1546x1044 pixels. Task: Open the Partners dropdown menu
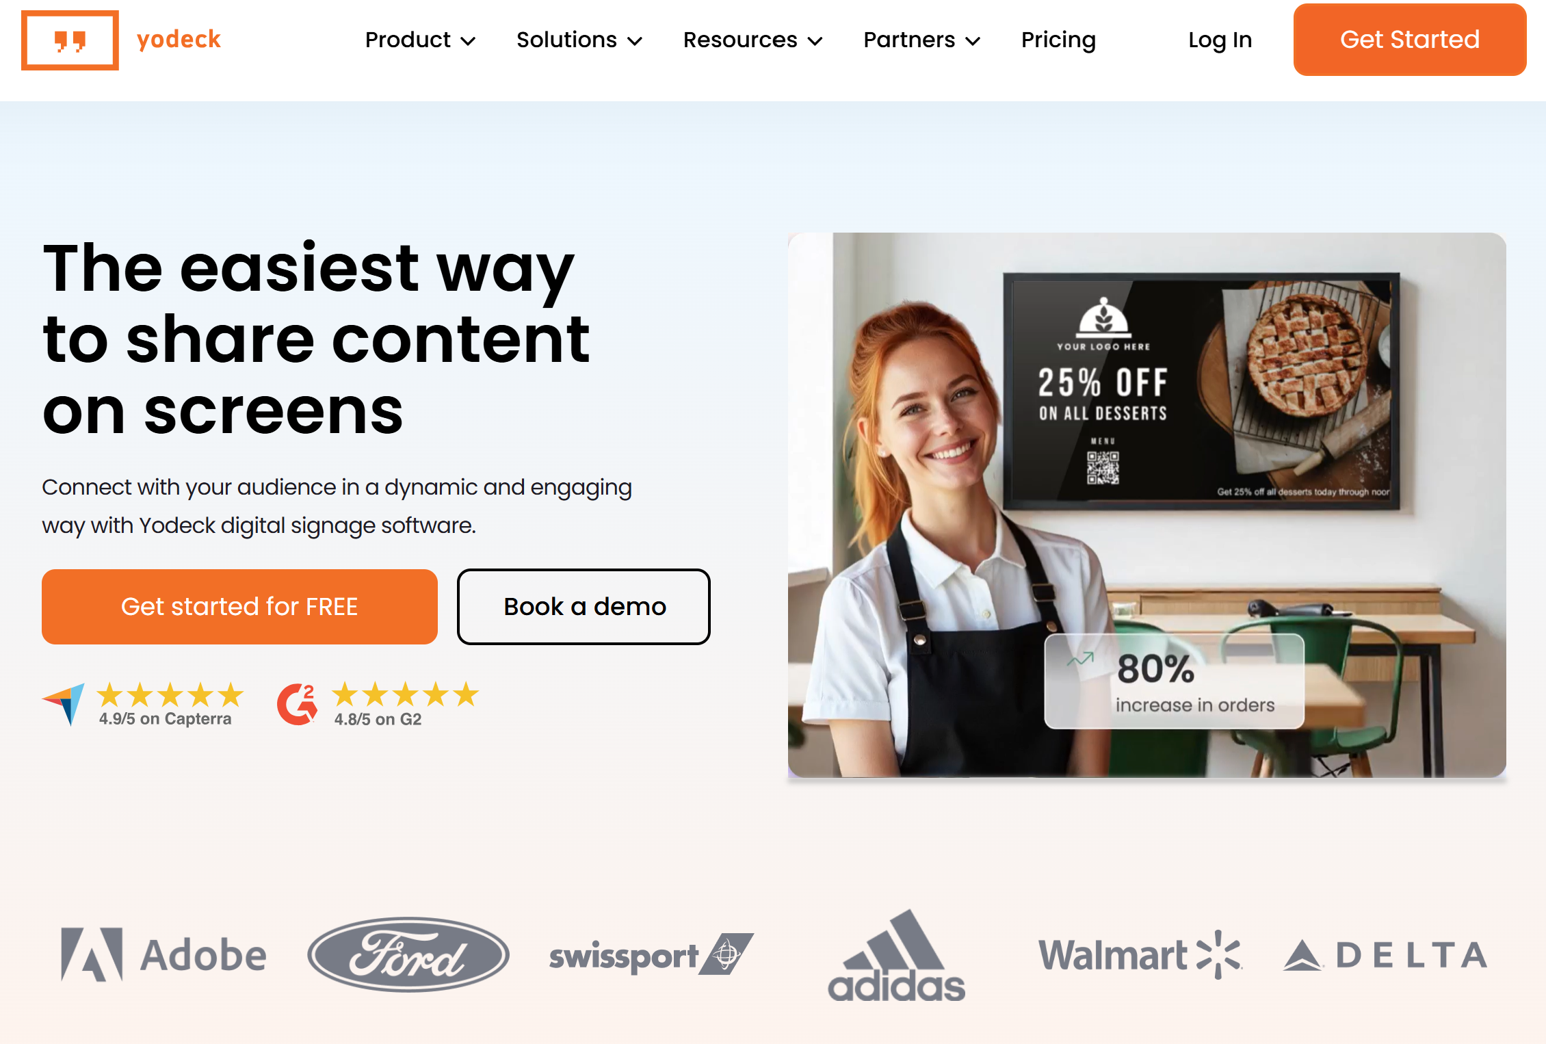921,40
